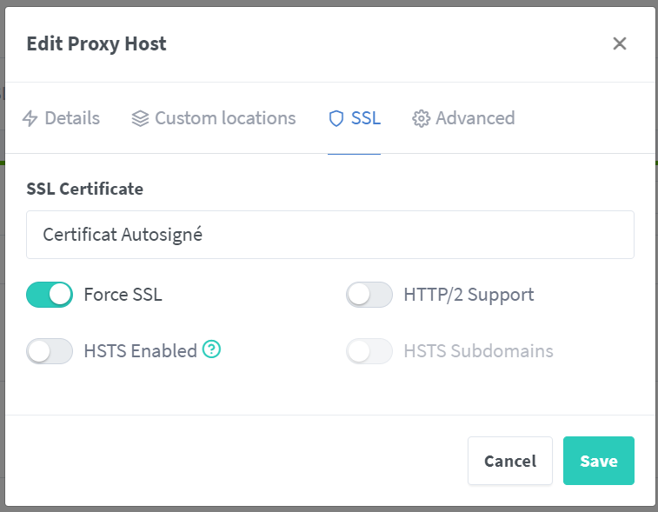
Task: Enable the HTTP/2 Support switch
Action: [x=369, y=295]
